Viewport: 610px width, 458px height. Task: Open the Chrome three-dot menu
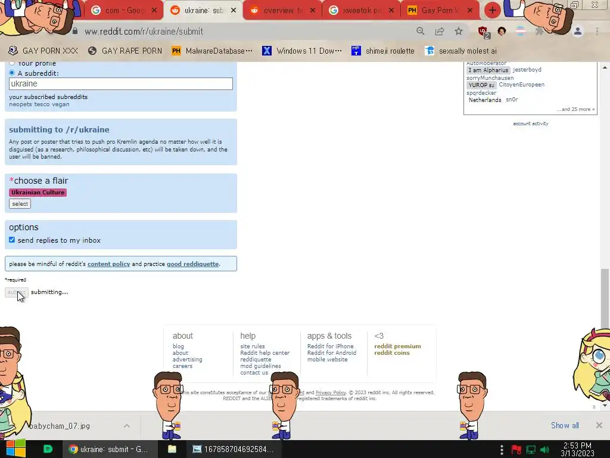point(597,31)
